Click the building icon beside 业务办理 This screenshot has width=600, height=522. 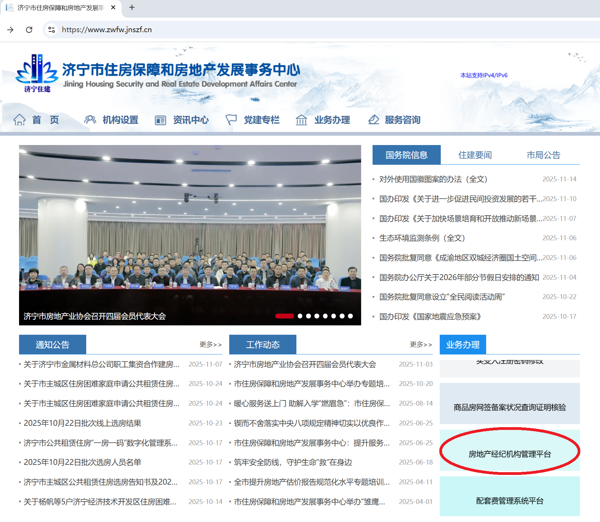(x=301, y=120)
